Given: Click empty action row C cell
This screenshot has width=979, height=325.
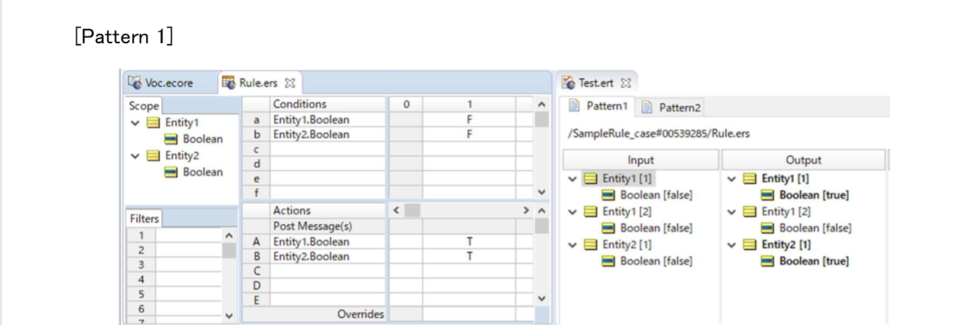Looking at the screenshot, I should pos(328,271).
